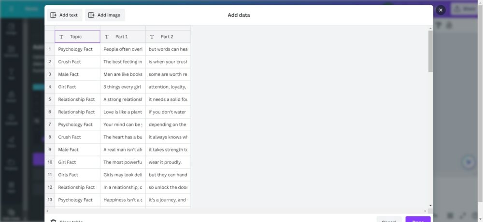This screenshot has height=222, width=483.
Task: Click Psychology Fact cell in row 1
Action: pyautogui.click(x=77, y=49)
